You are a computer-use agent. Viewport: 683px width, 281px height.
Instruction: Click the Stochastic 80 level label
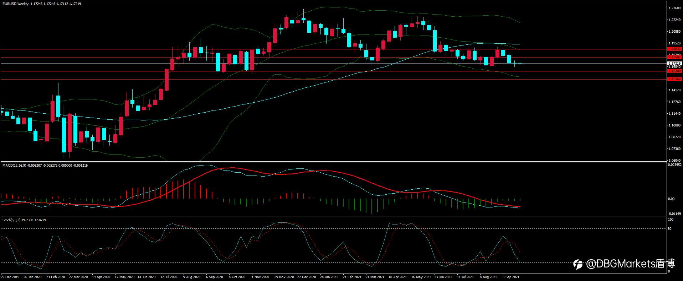coord(670,229)
